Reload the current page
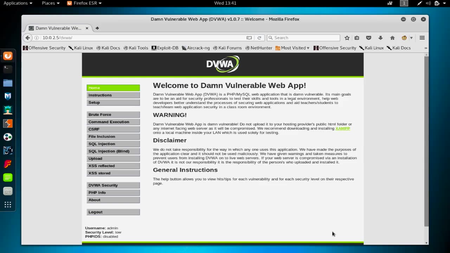This screenshot has height=253, width=450. pos(259,38)
